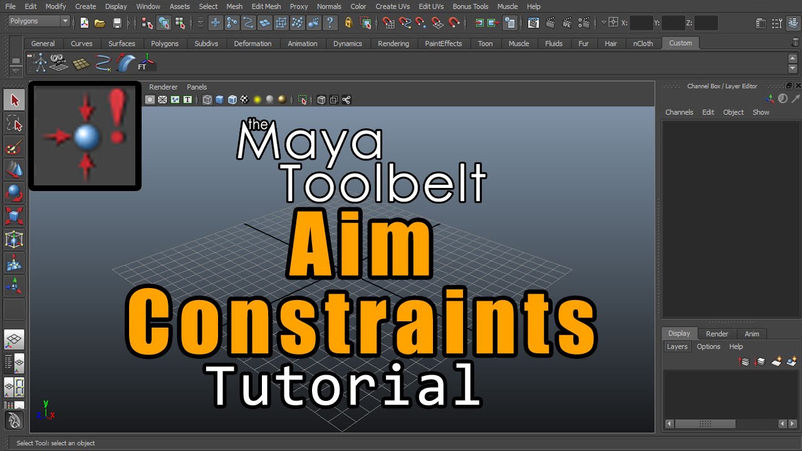Click the FT freeze transform shelf icon

click(x=146, y=63)
